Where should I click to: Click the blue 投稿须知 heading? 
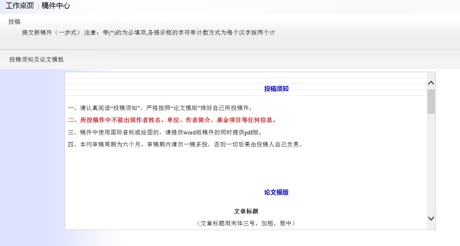[276, 89]
